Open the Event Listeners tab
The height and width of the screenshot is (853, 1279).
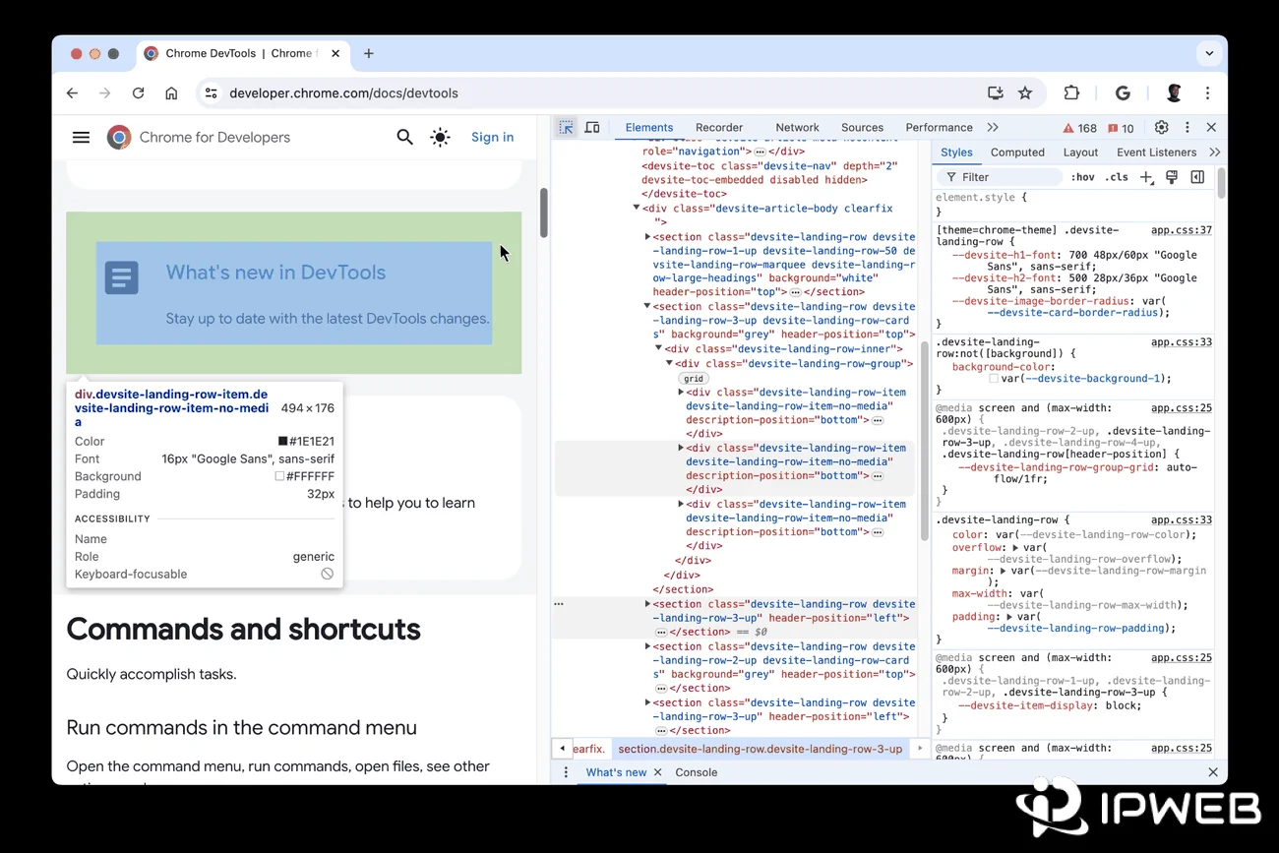coord(1156,152)
